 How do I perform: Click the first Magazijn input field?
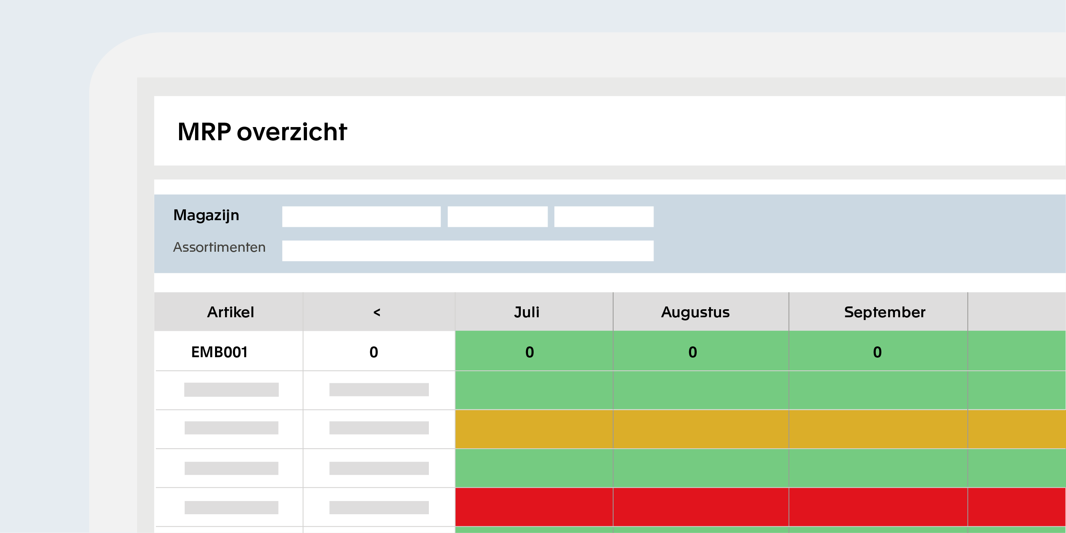click(x=361, y=217)
